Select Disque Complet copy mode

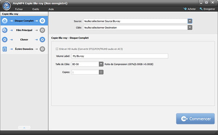(24, 21)
